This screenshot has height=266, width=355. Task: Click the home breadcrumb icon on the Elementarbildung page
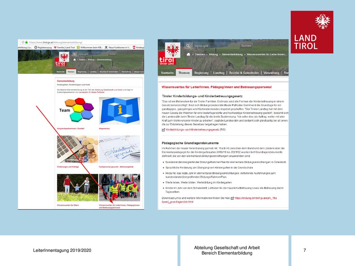click(75, 60)
